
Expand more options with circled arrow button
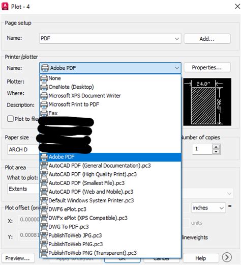[x=227, y=257]
